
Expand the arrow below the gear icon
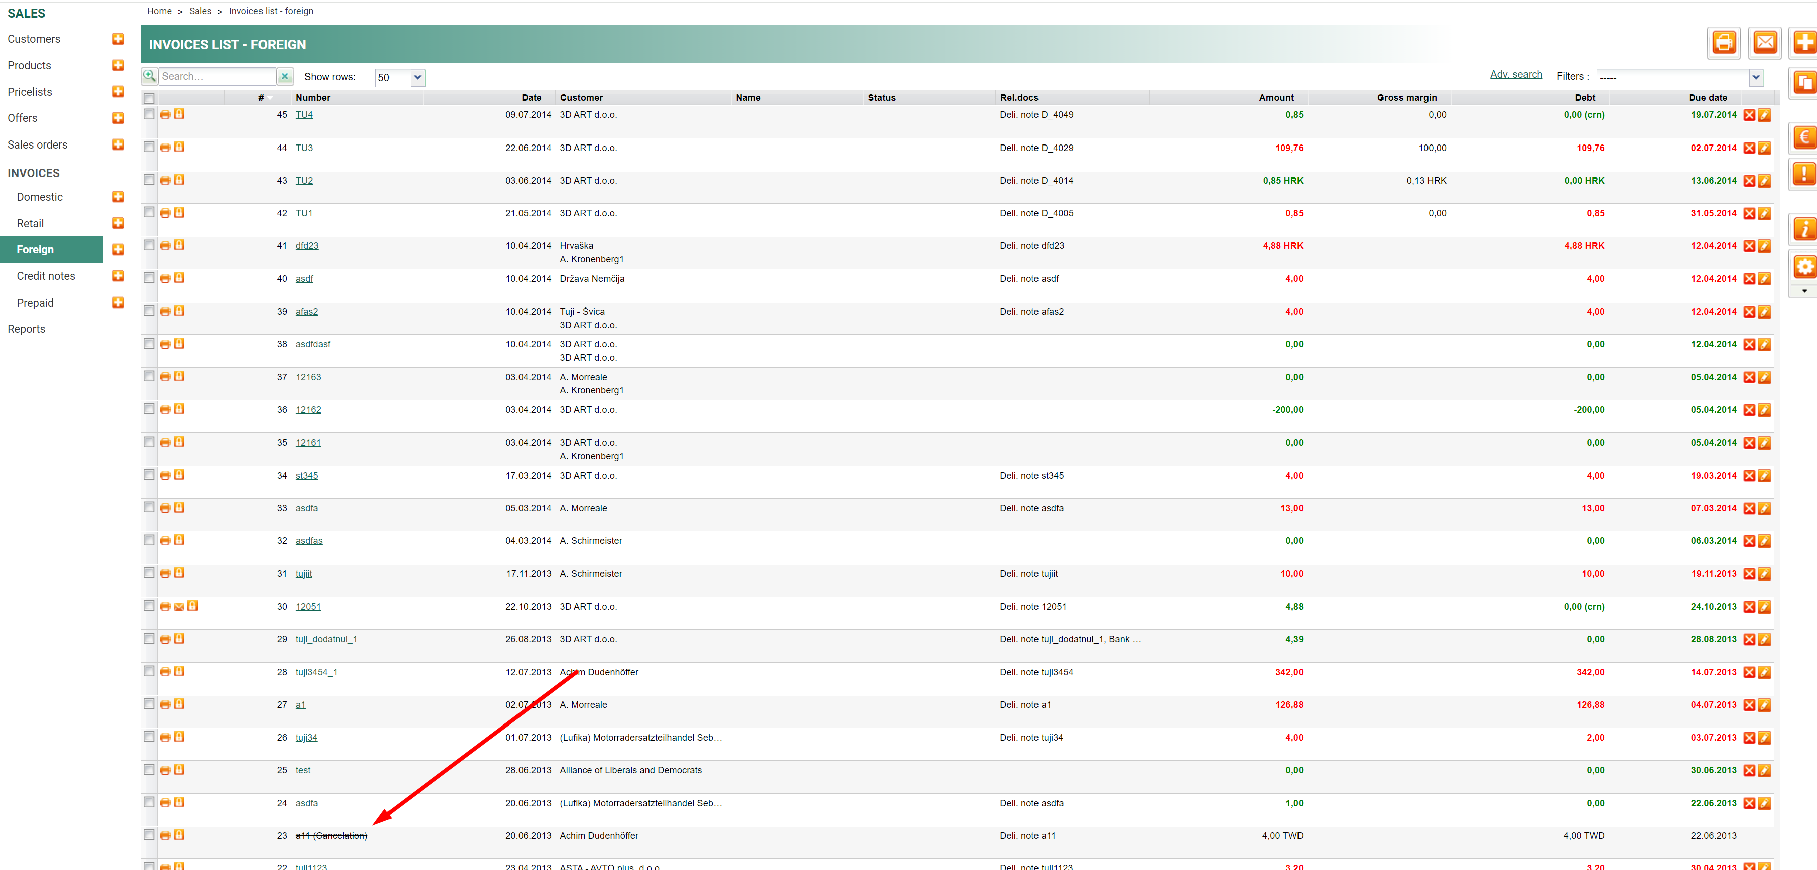point(1804,291)
